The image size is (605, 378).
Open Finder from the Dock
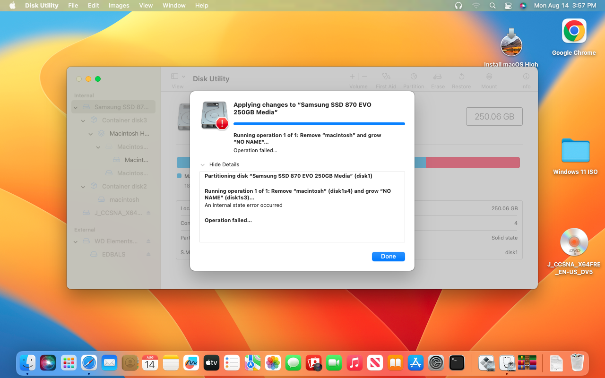(x=27, y=363)
